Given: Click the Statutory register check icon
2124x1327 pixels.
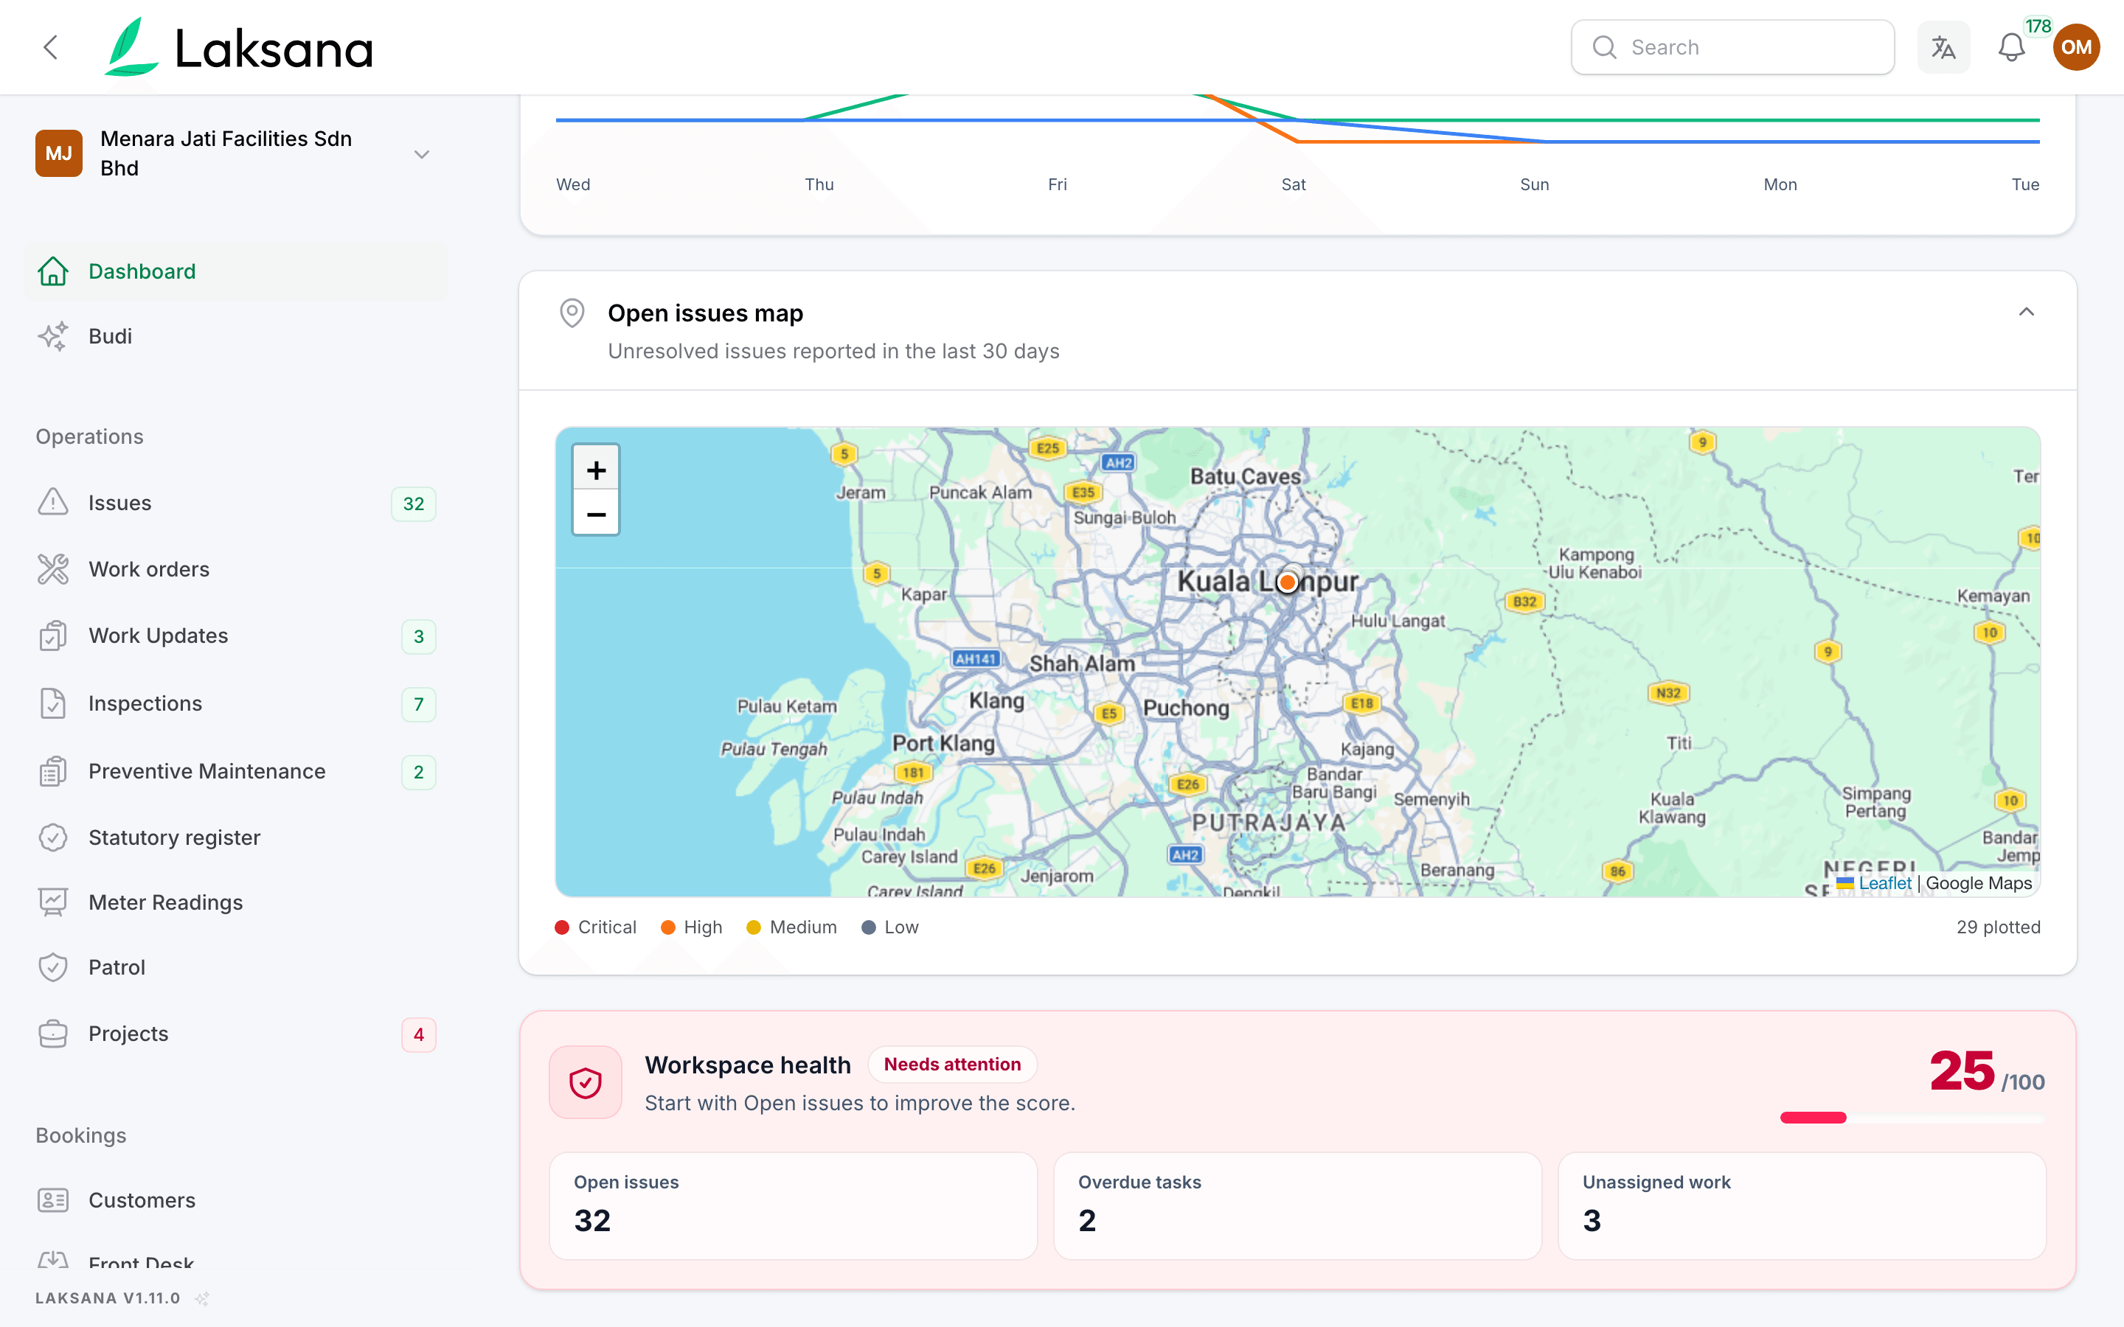Looking at the screenshot, I should [x=52, y=837].
